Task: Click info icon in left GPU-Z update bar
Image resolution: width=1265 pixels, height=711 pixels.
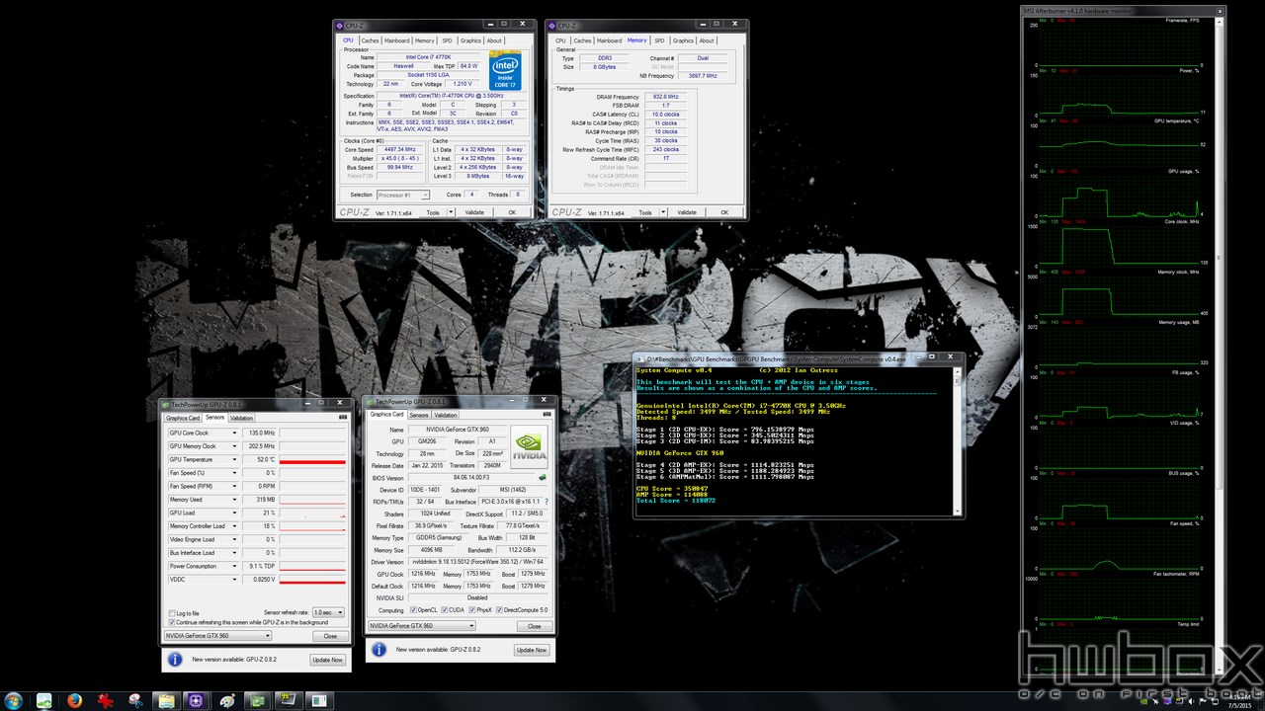Action: click(175, 659)
